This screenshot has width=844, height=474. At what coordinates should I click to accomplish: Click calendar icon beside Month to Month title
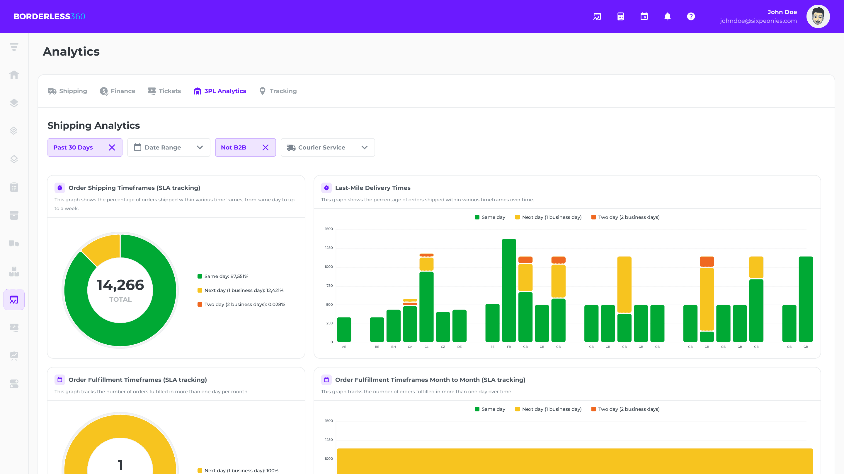point(326,380)
